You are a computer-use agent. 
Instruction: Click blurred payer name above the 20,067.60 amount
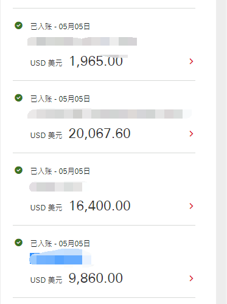pos(110,114)
